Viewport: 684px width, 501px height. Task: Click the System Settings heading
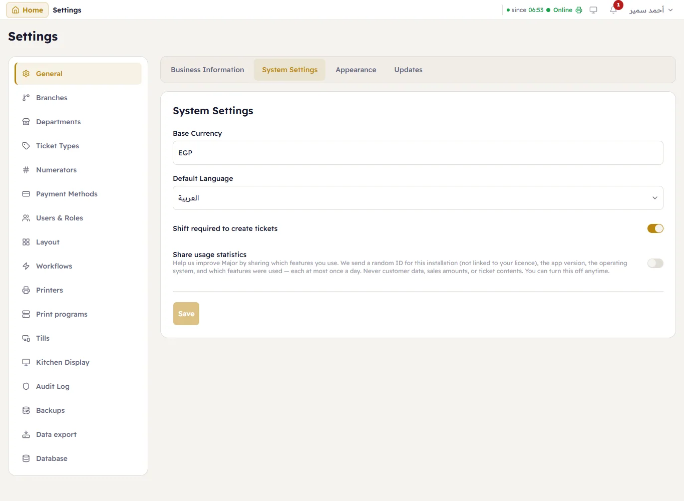coord(213,111)
